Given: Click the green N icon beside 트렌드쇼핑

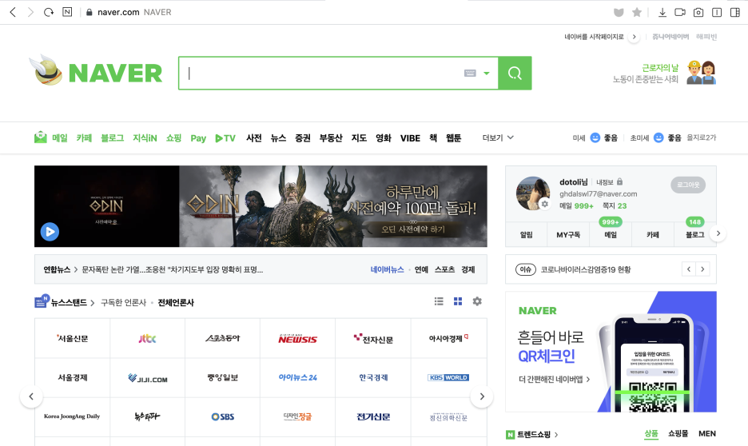Looking at the screenshot, I should pos(511,435).
